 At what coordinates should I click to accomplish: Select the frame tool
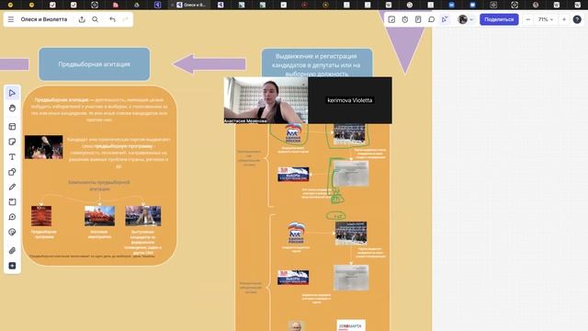click(x=12, y=202)
